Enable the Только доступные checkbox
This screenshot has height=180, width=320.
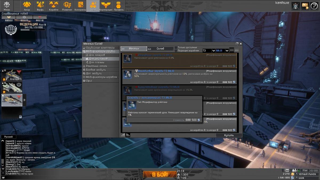point(176,47)
